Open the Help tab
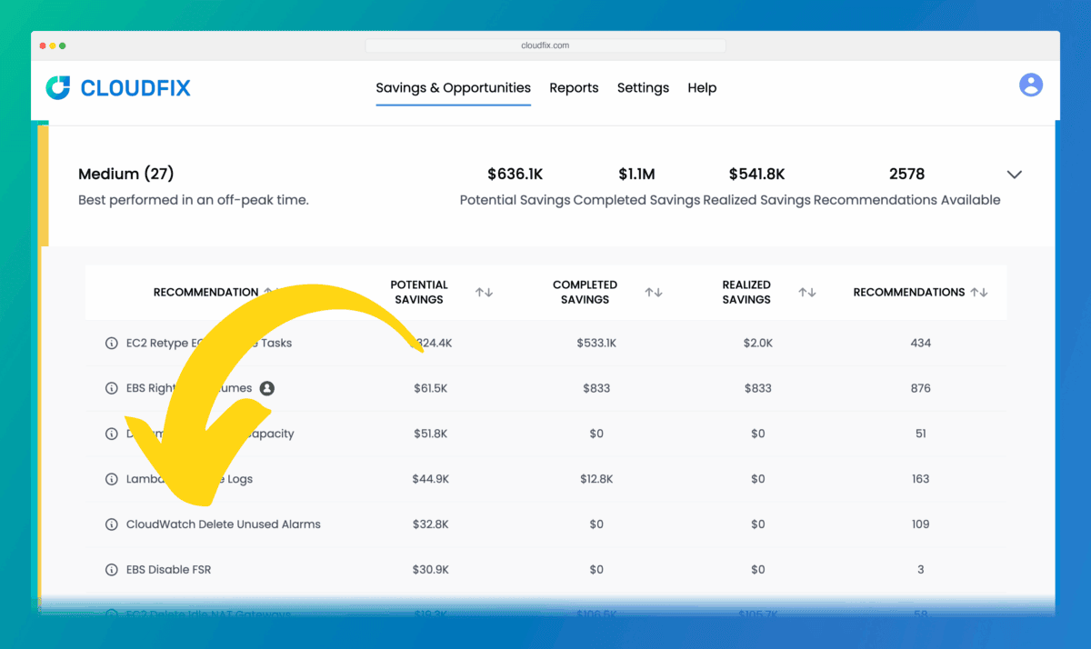 point(702,88)
